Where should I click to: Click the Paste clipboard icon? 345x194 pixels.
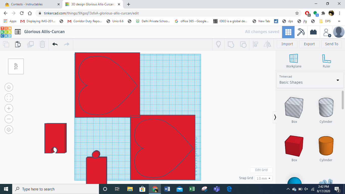click(x=18, y=44)
